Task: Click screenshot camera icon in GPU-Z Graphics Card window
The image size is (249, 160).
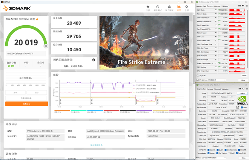Action: pyautogui.click(x=240, y=89)
